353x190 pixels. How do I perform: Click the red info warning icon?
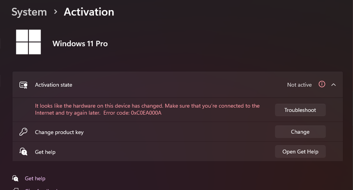[x=322, y=84]
